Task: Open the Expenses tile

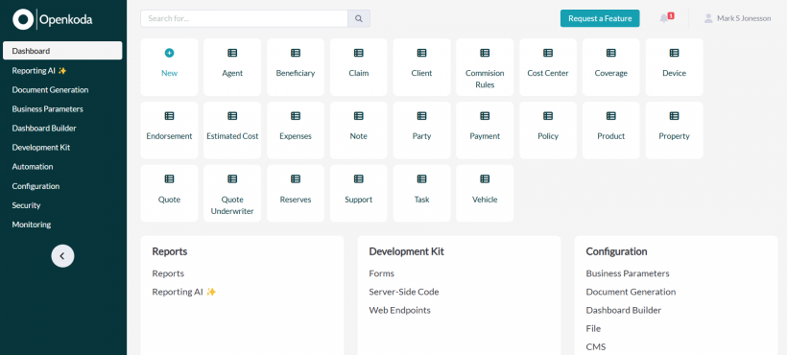Action: pos(296,130)
